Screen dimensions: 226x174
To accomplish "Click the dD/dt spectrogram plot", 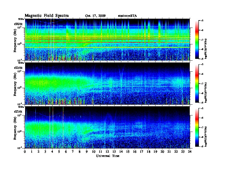I will pyautogui.click(x=108, y=84).
